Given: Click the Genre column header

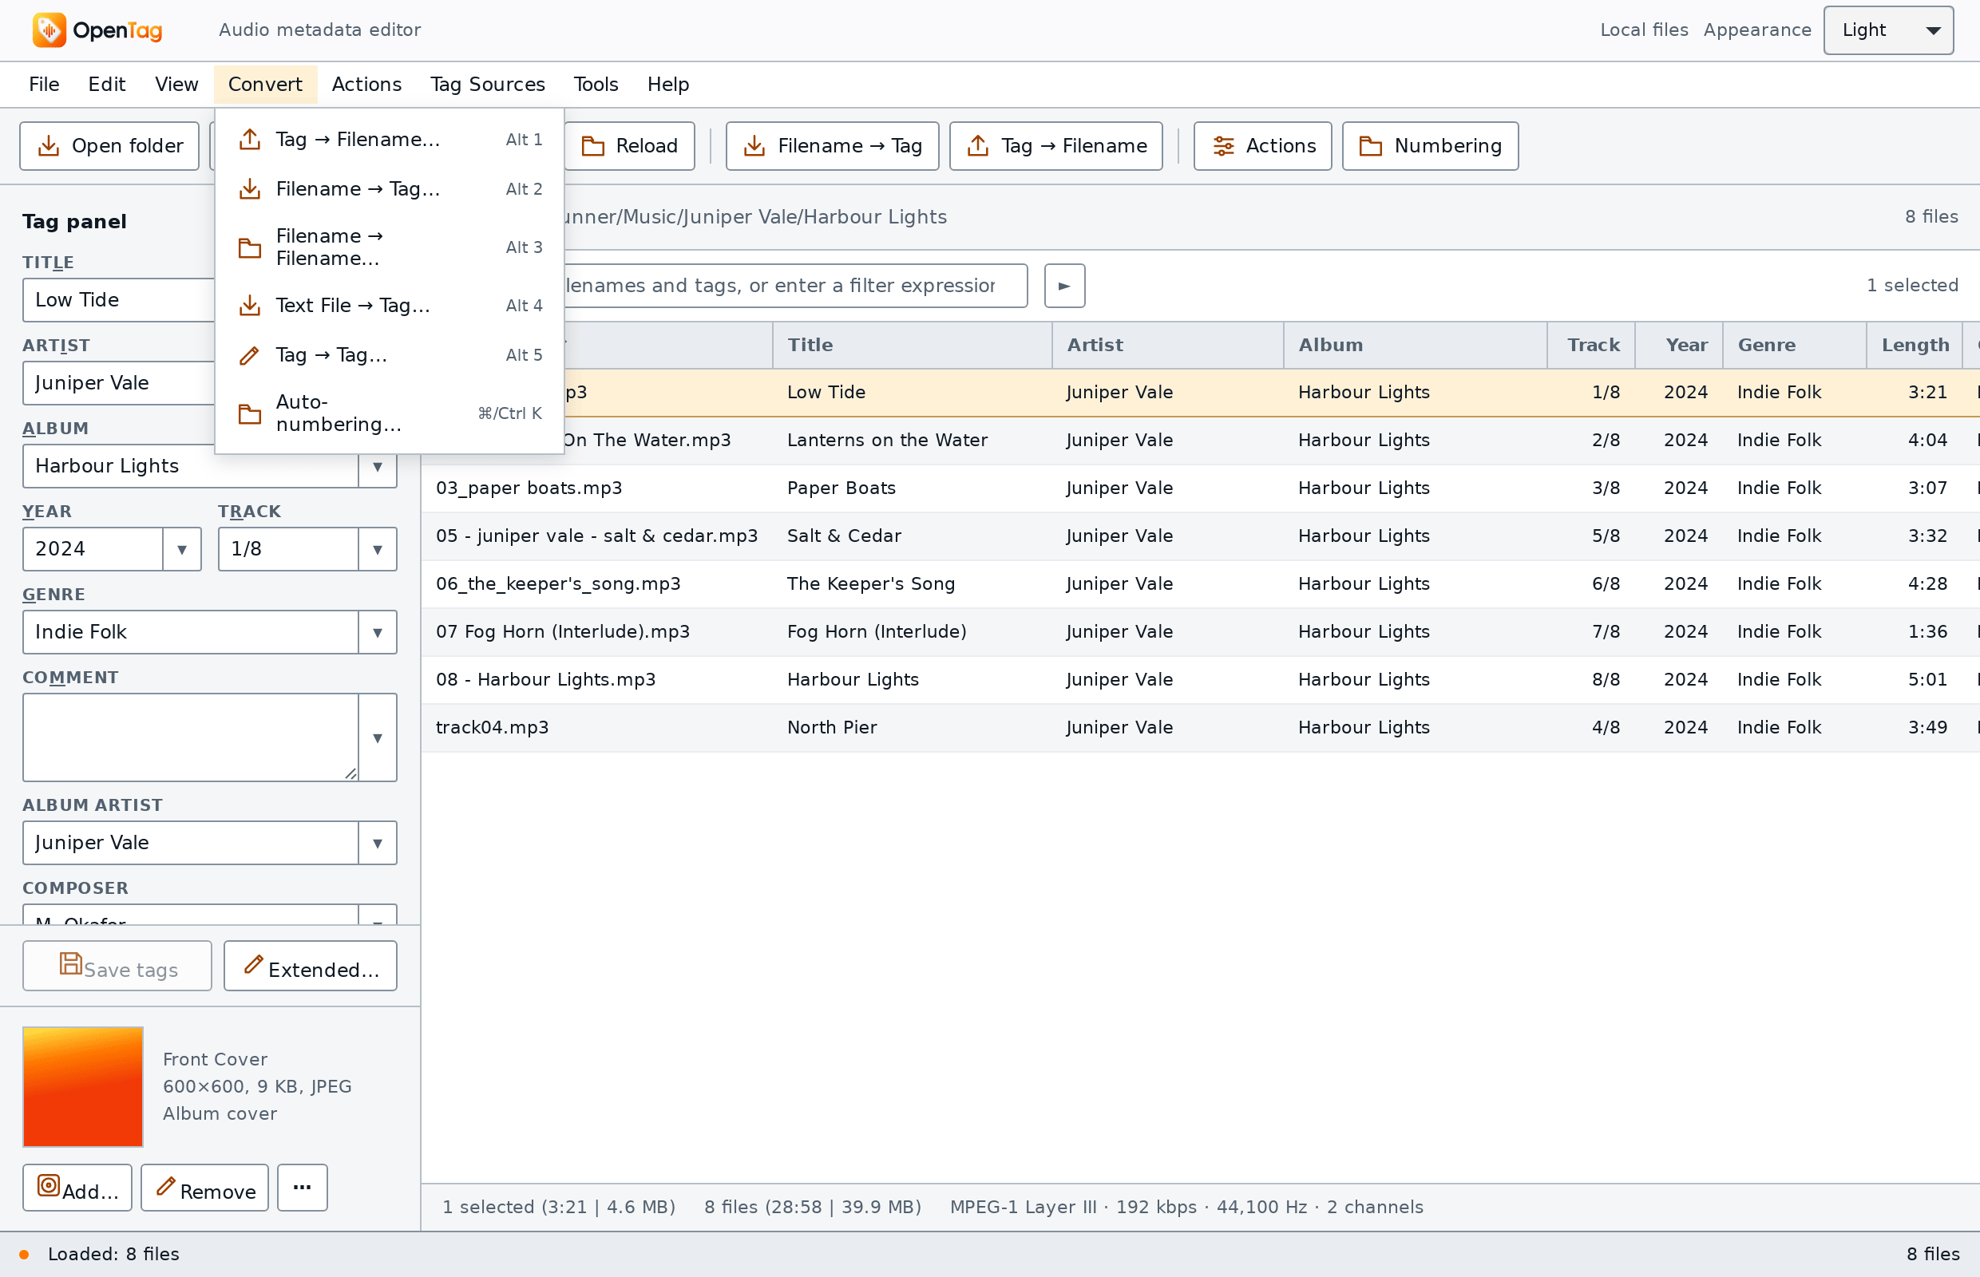Looking at the screenshot, I should pyautogui.click(x=1794, y=345).
